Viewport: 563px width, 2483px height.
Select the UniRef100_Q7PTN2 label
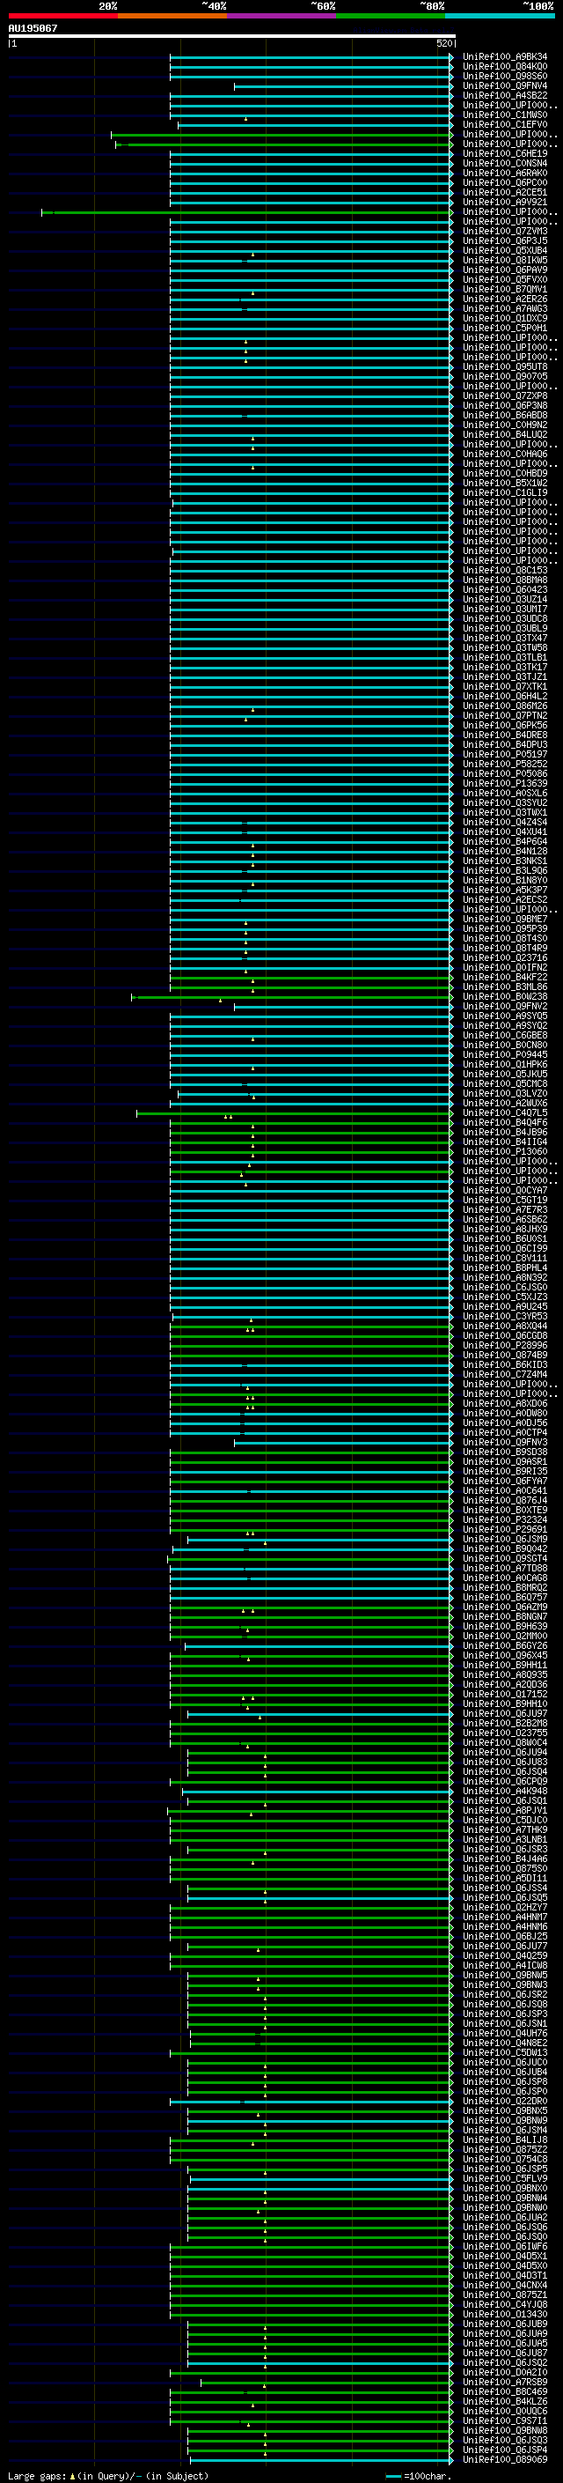coord(505,715)
